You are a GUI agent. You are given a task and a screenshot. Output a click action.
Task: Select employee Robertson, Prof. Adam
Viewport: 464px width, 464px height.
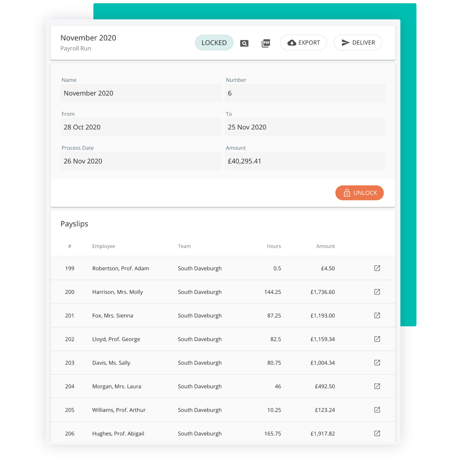click(121, 268)
